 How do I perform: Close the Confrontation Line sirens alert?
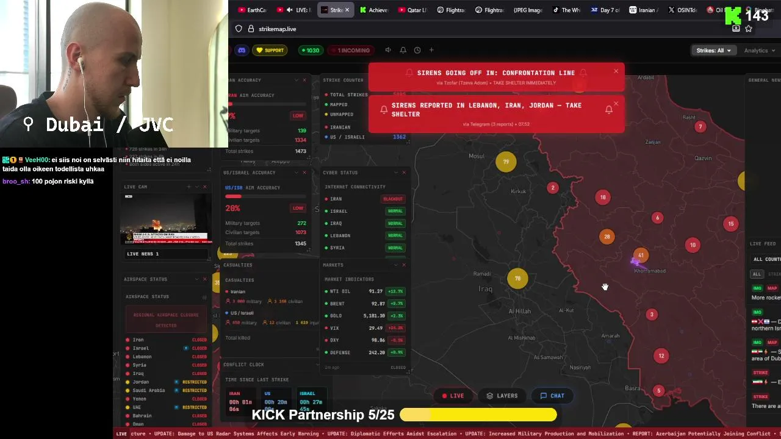pos(616,71)
